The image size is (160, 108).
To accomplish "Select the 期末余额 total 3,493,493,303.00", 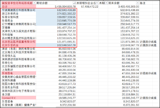I will point(129,7).
